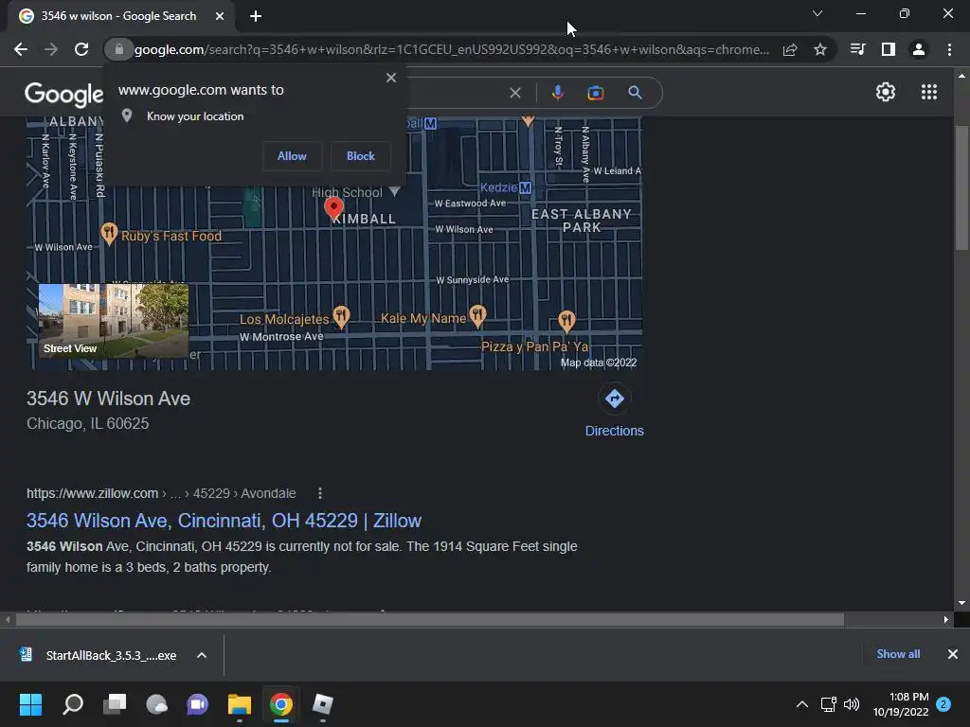Viewport: 970px width, 727px height.
Task: Close the 3546 w wilson tab
Action: click(220, 16)
